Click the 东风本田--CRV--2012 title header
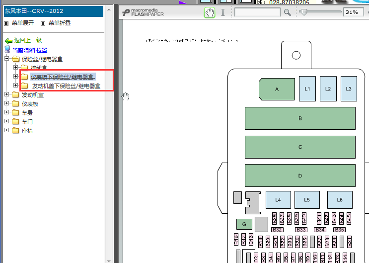This screenshot has height=263, width=369. (54, 11)
